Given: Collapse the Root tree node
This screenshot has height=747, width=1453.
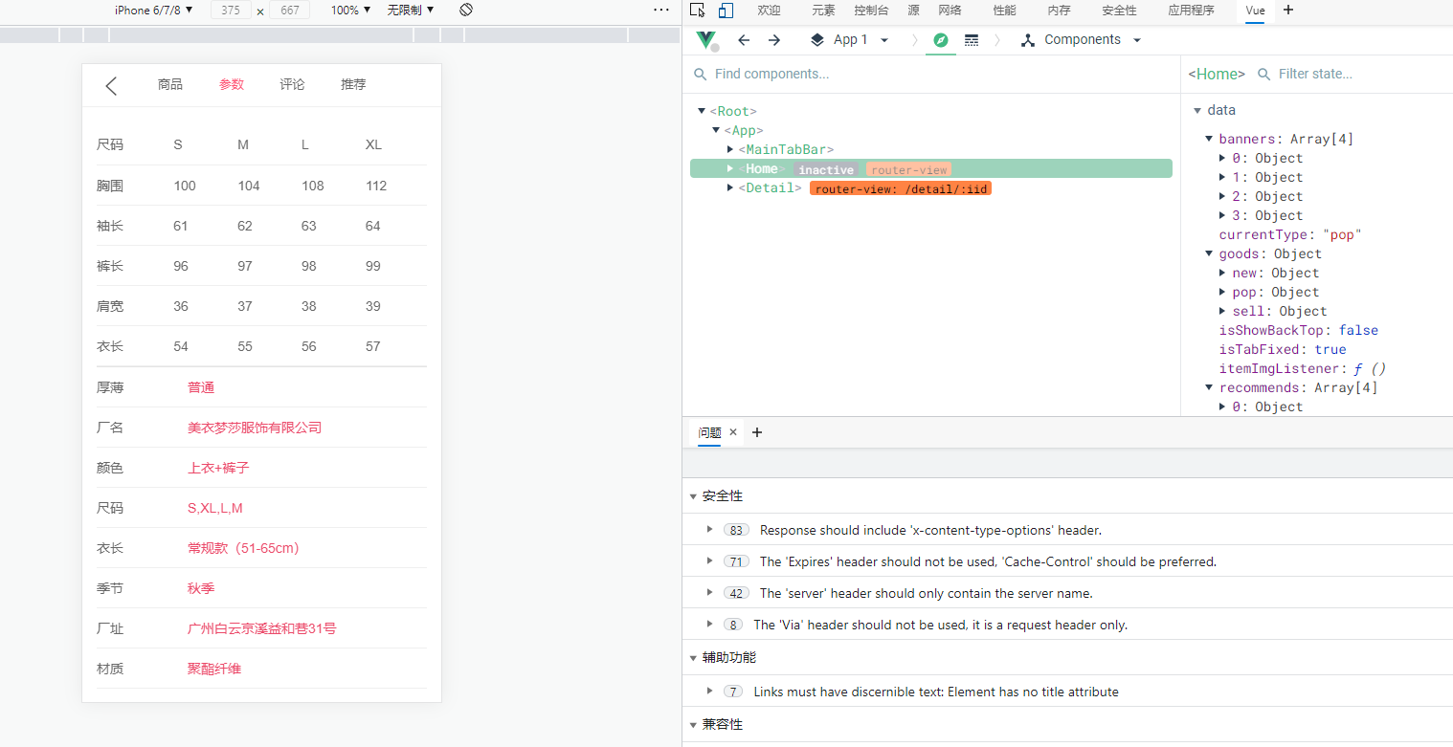Looking at the screenshot, I should pos(702,111).
